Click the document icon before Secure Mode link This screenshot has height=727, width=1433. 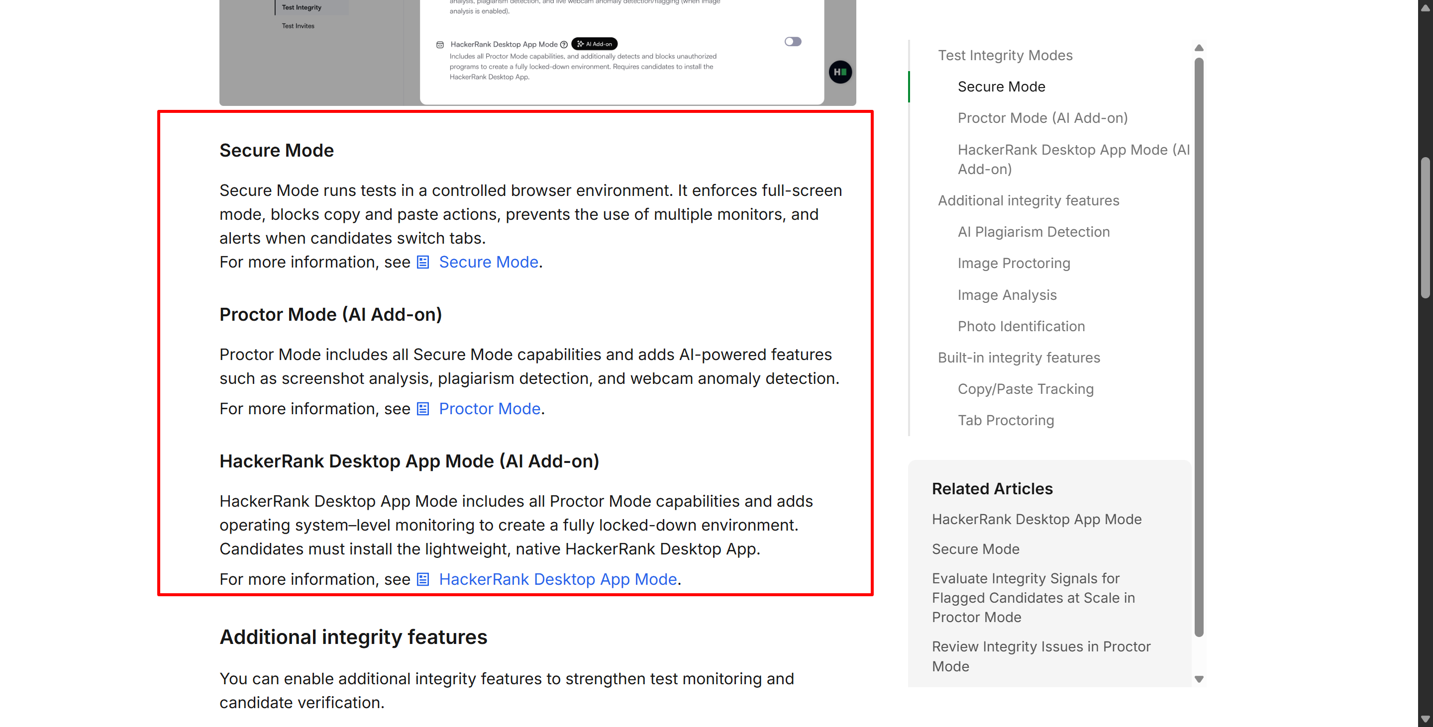423,263
